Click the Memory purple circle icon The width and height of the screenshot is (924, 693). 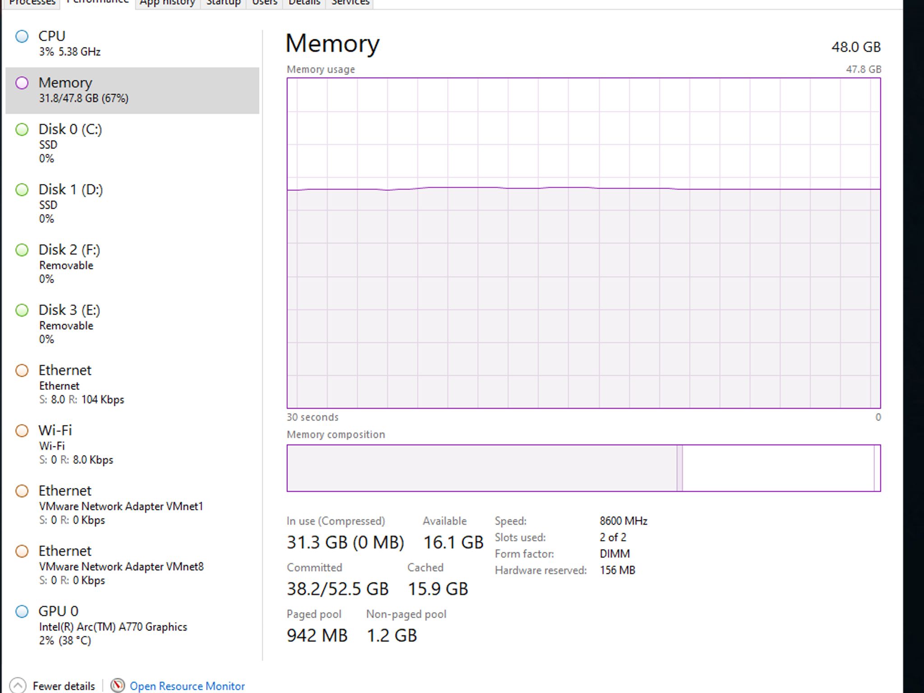coord(22,83)
